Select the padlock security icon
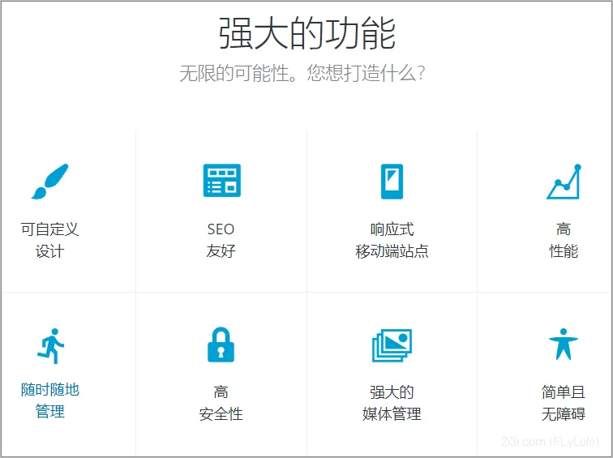 [x=221, y=345]
